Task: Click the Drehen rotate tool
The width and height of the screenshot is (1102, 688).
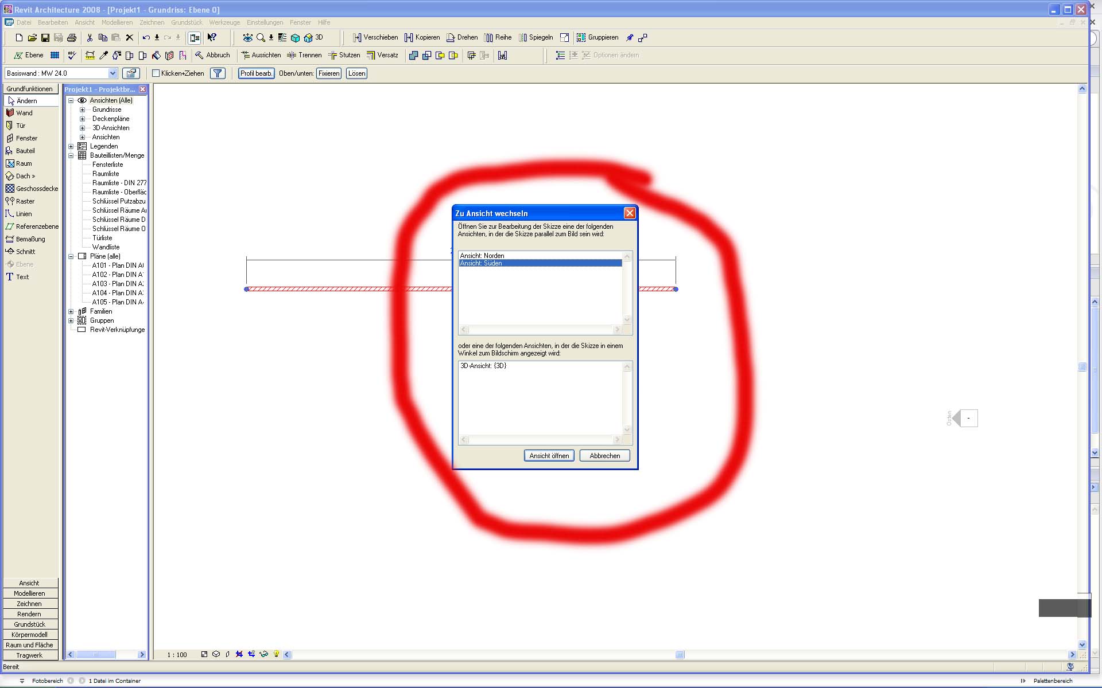Action: [462, 38]
